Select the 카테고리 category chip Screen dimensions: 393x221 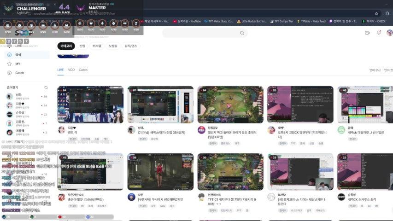[x=66, y=46]
